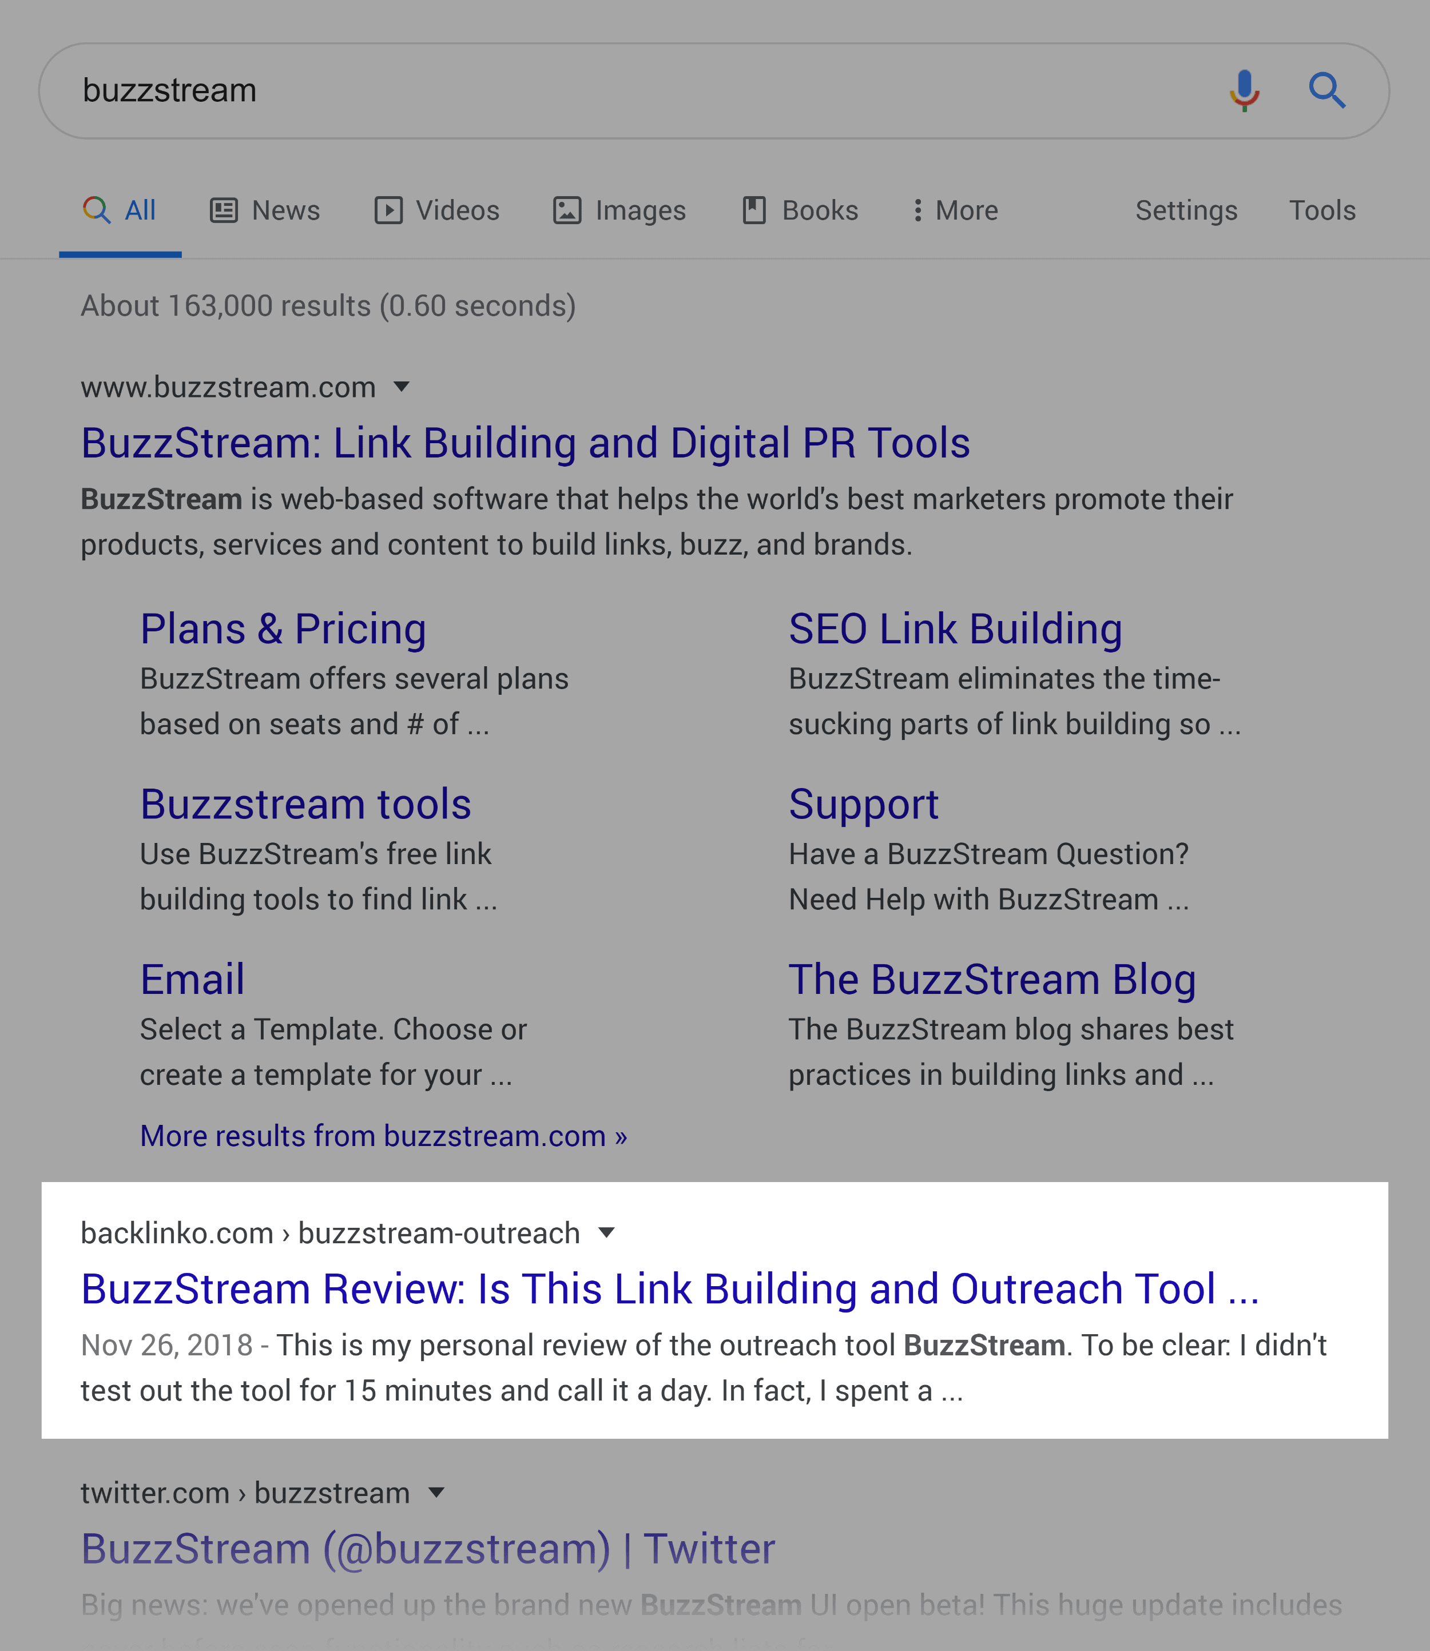This screenshot has height=1651, width=1430.
Task: Switch to the News tab
Action: click(265, 210)
